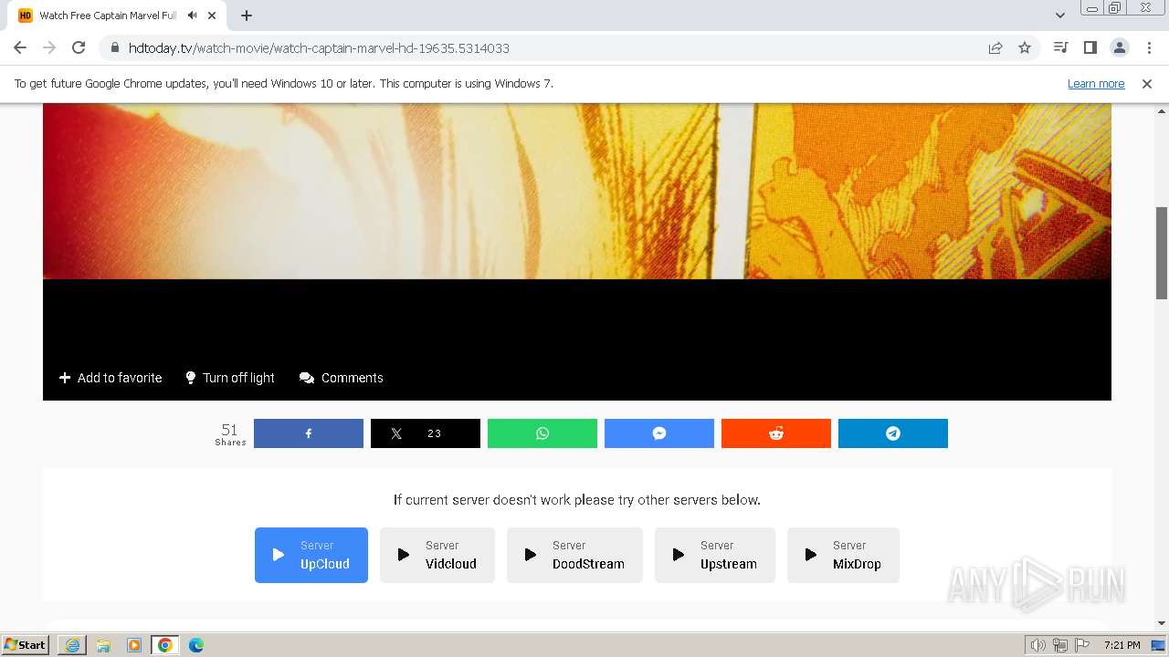Switch to the Vidcloud server
Screen dimensions: 1169x657
[x=437, y=555]
